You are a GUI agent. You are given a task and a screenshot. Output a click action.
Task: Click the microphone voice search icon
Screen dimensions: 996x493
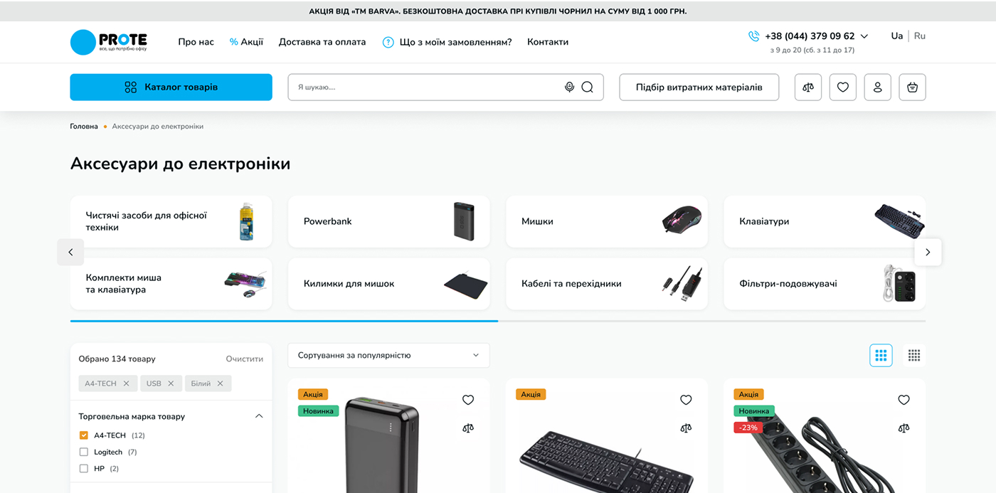(569, 87)
